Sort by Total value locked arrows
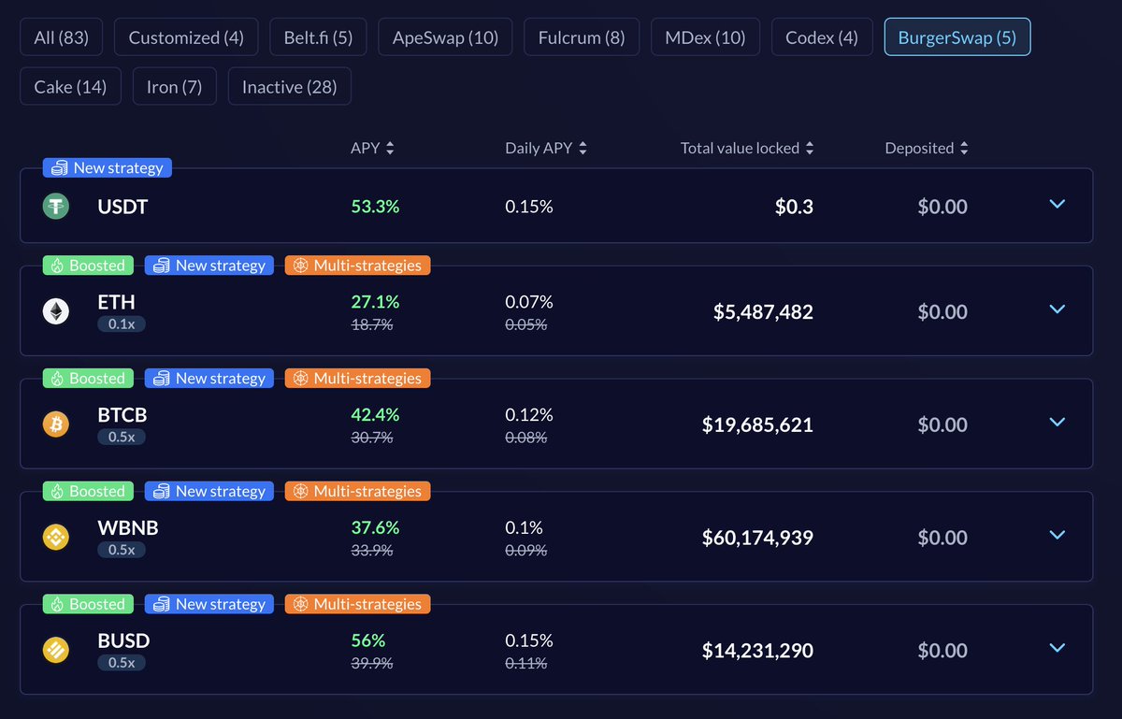Screen dimensions: 1122x719 click(810, 148)
